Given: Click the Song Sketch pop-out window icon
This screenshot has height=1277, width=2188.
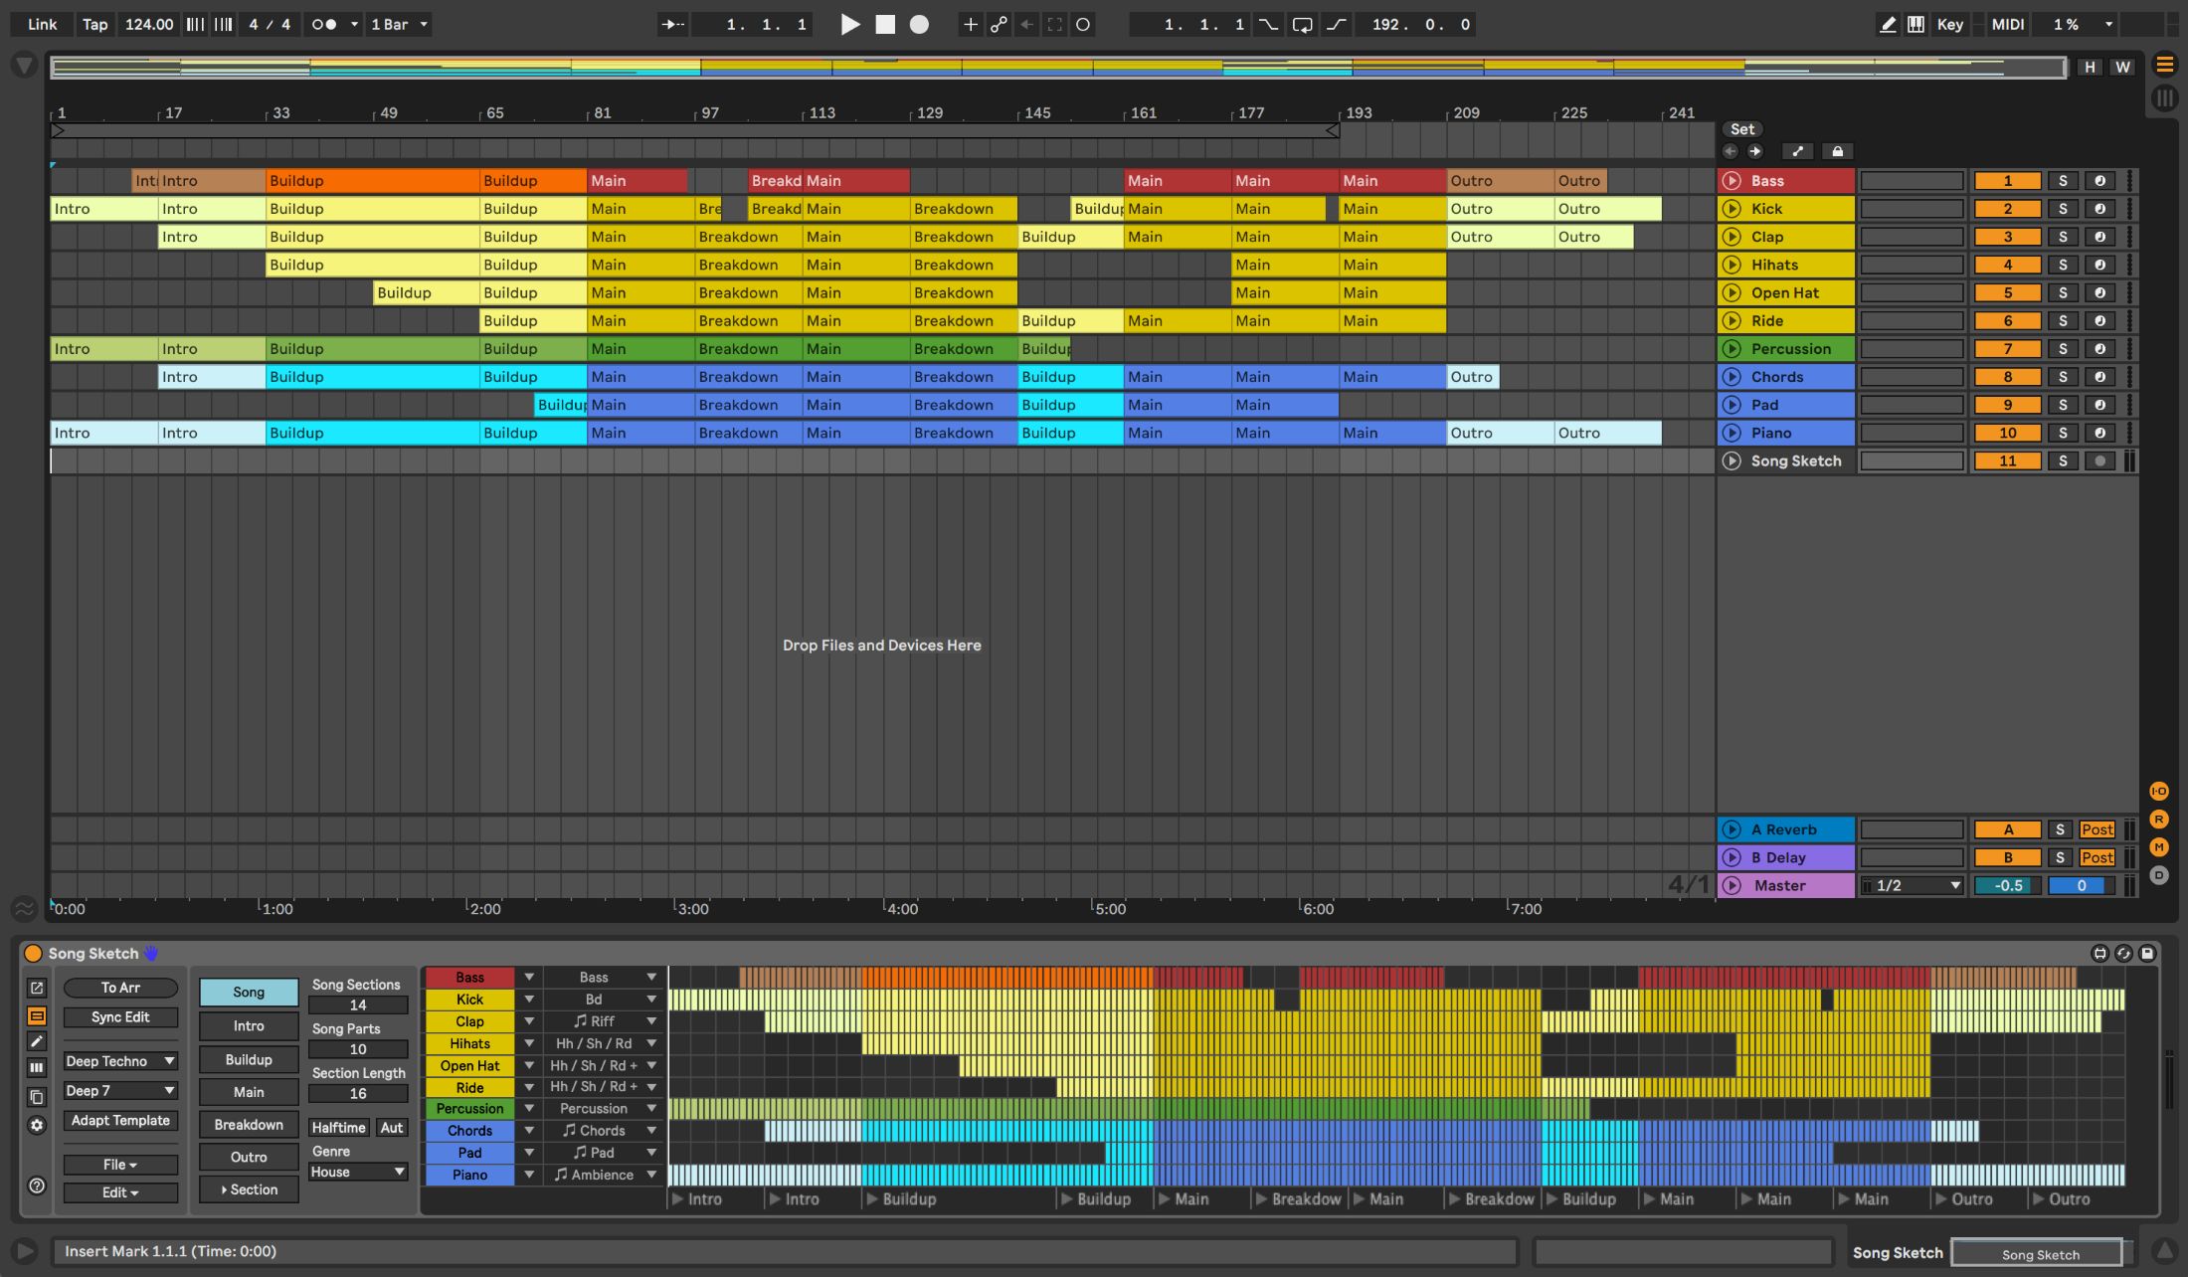Looking at the screenshot, I should tap(37, 988).
